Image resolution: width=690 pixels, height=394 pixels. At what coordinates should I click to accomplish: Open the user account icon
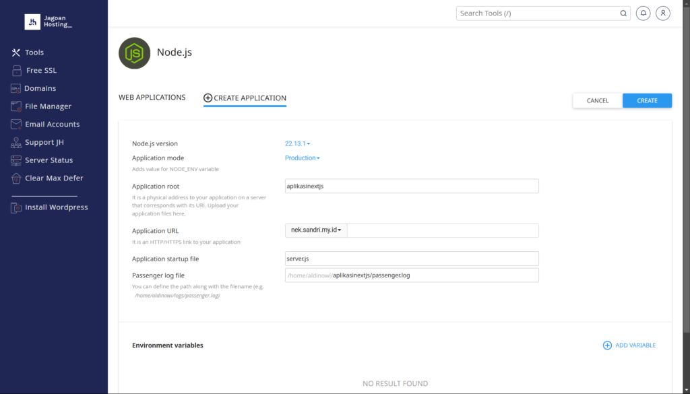click(x=663, y=13)
